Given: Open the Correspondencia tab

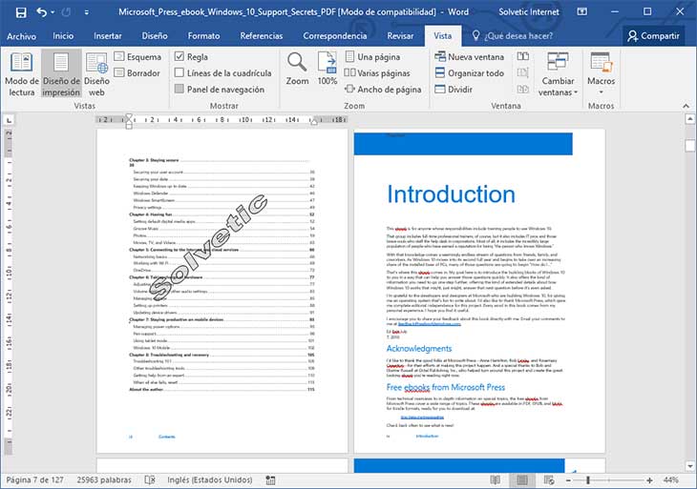Looking at the screenshot, I should pyautogui.click(x=335, y=36).
